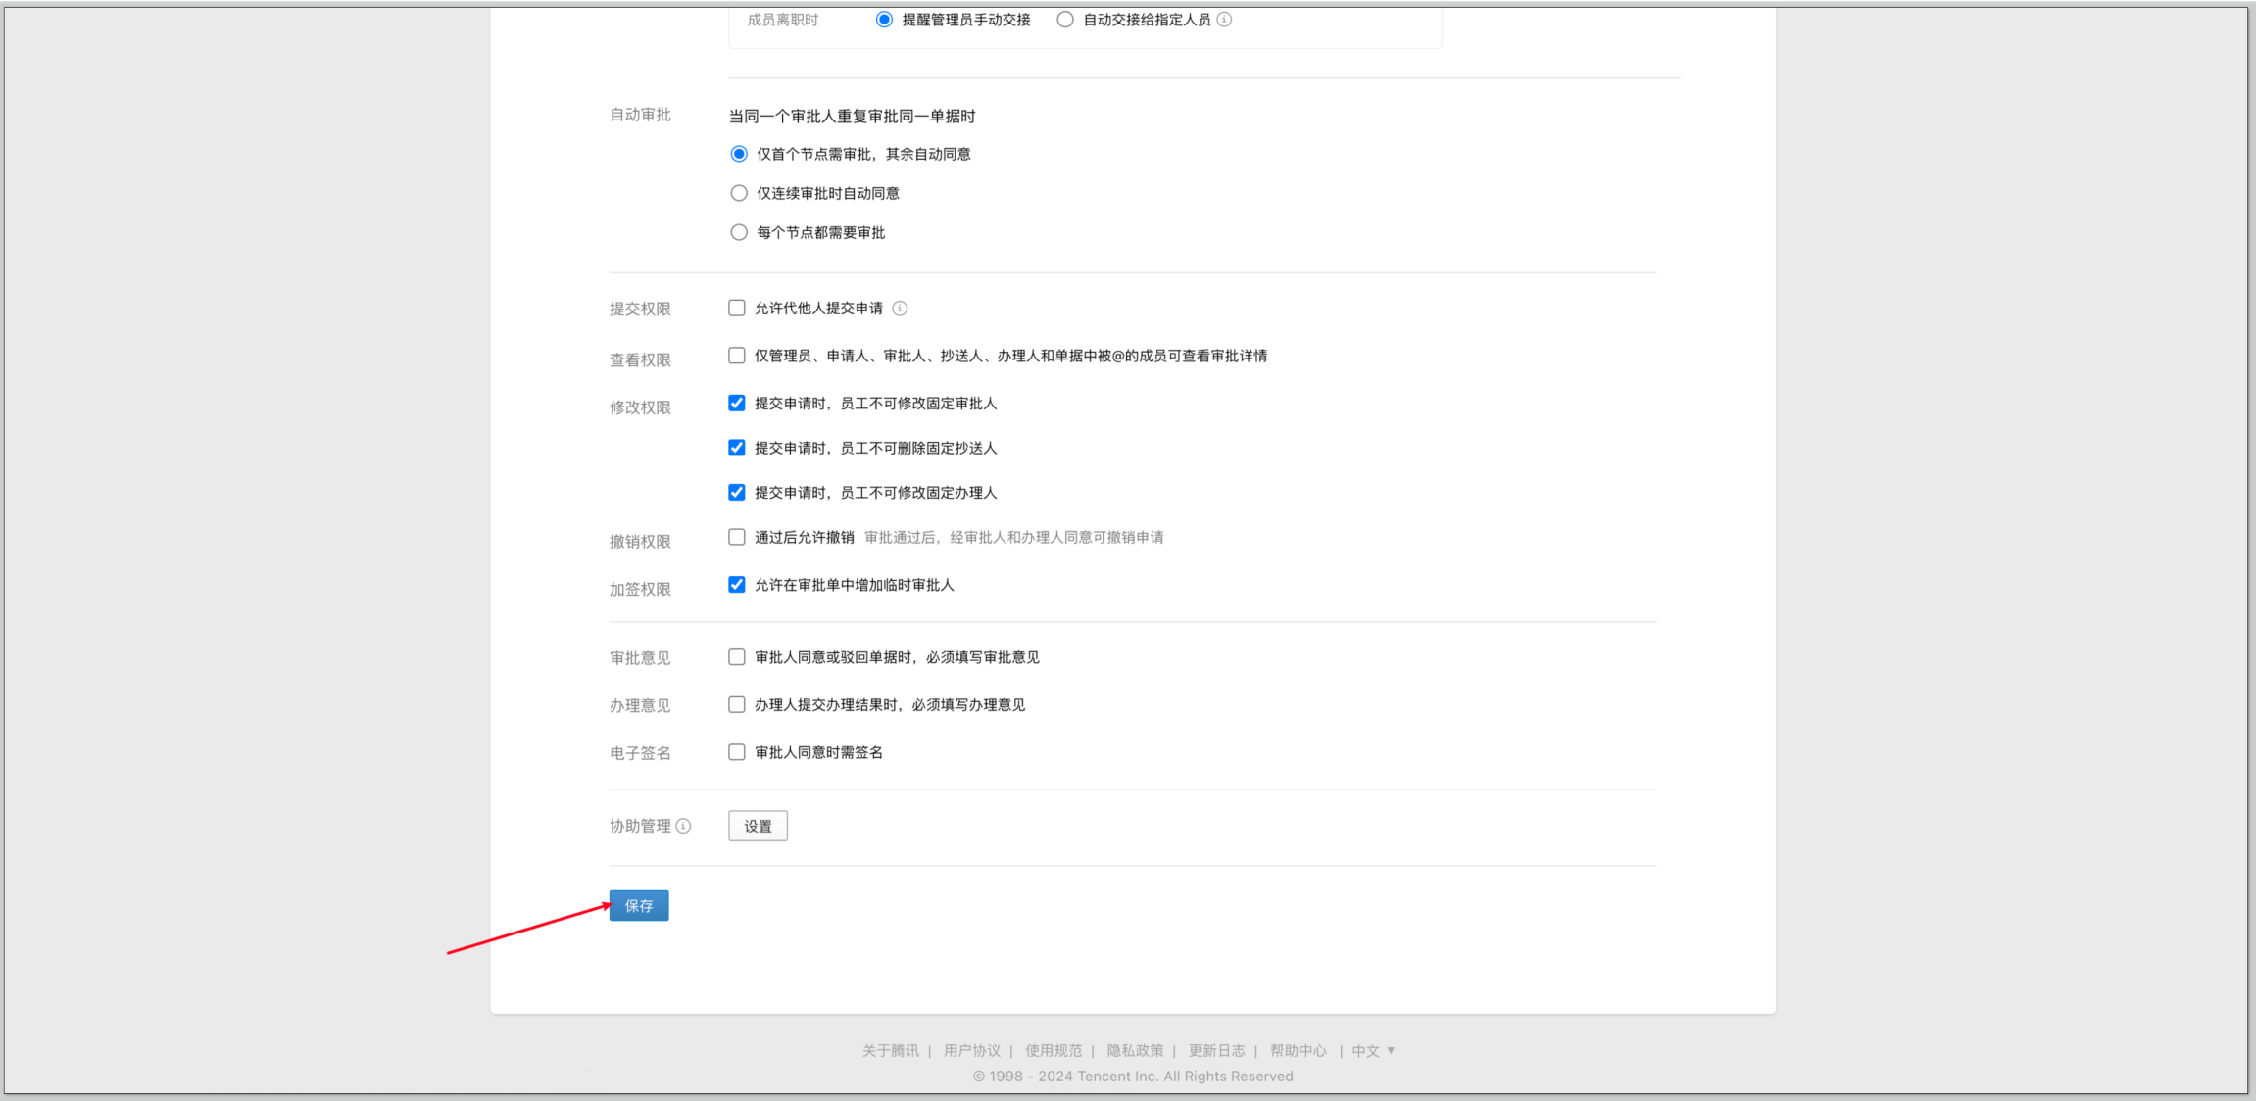Uncheck 员工不可删除固定抄送人 checkbox
Screen dimensions: 2256x1101
click(737, 448)
